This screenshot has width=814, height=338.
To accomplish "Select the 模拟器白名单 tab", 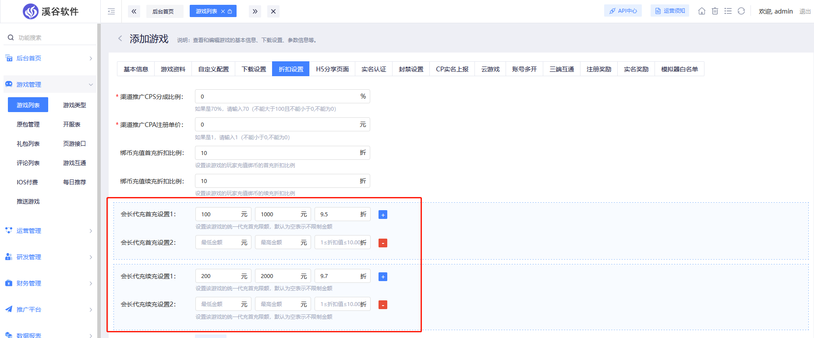I will pyautogui.click(x=680, y=69).
